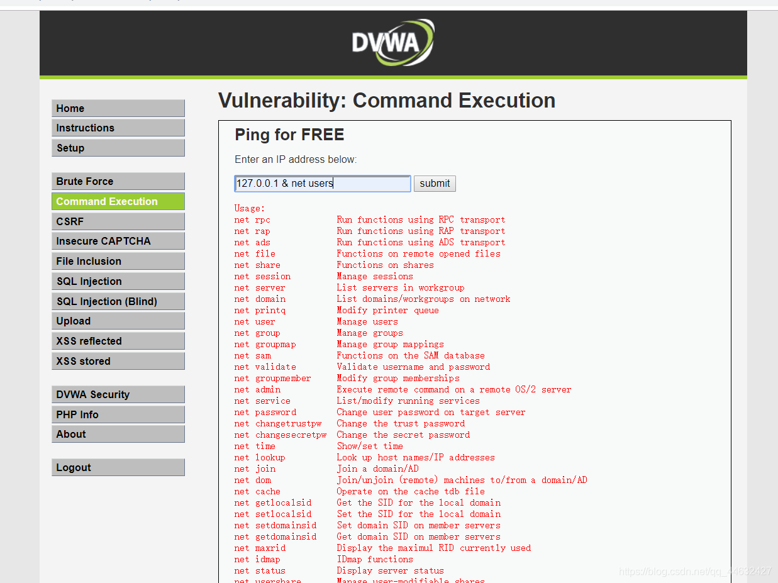This screenshot has width=778, height=583.
Task: Select the 'net getdomainsid' output line
Action: [x=367, y=536]
